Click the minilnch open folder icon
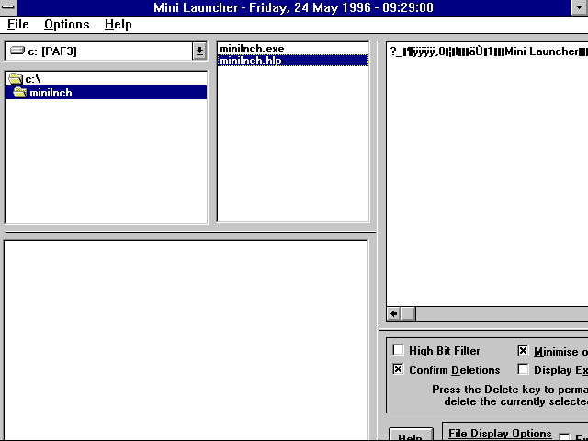Image resolution: width=588 pixels, height=441 pixels. [20, 93]
